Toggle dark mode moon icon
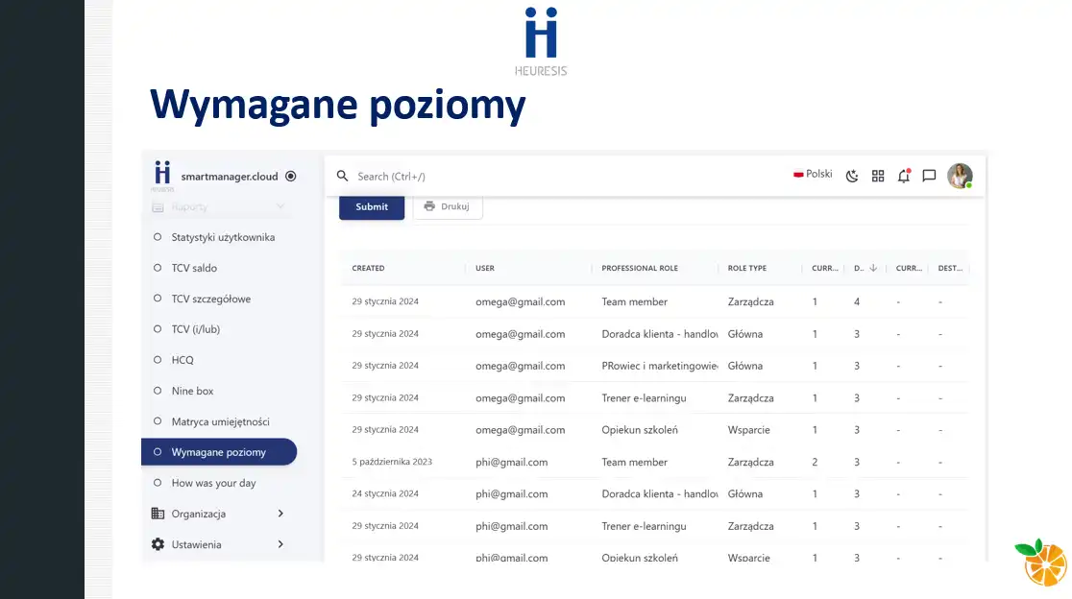 click(851, 176)
